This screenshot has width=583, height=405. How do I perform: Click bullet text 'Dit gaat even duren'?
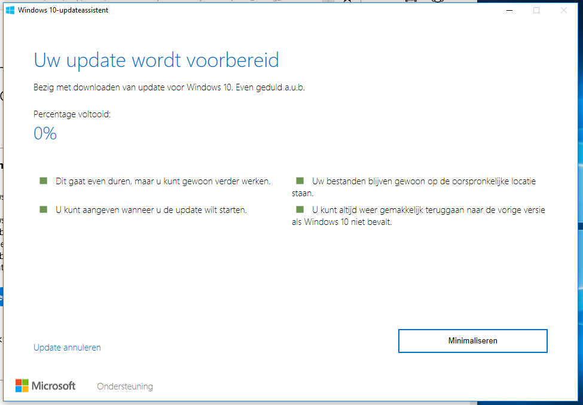coord(93,181)
